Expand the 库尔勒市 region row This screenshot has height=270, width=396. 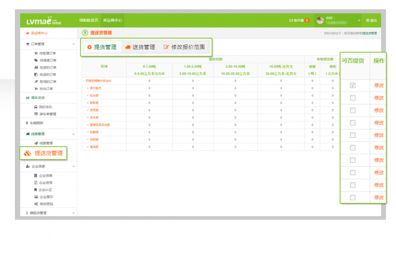pyautogui.click(x=88, y=89)
